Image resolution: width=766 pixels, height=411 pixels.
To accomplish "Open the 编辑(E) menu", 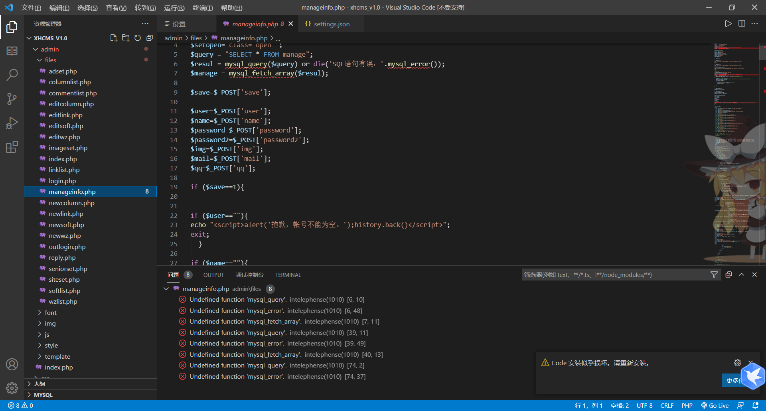I will [x=59, y=8].
